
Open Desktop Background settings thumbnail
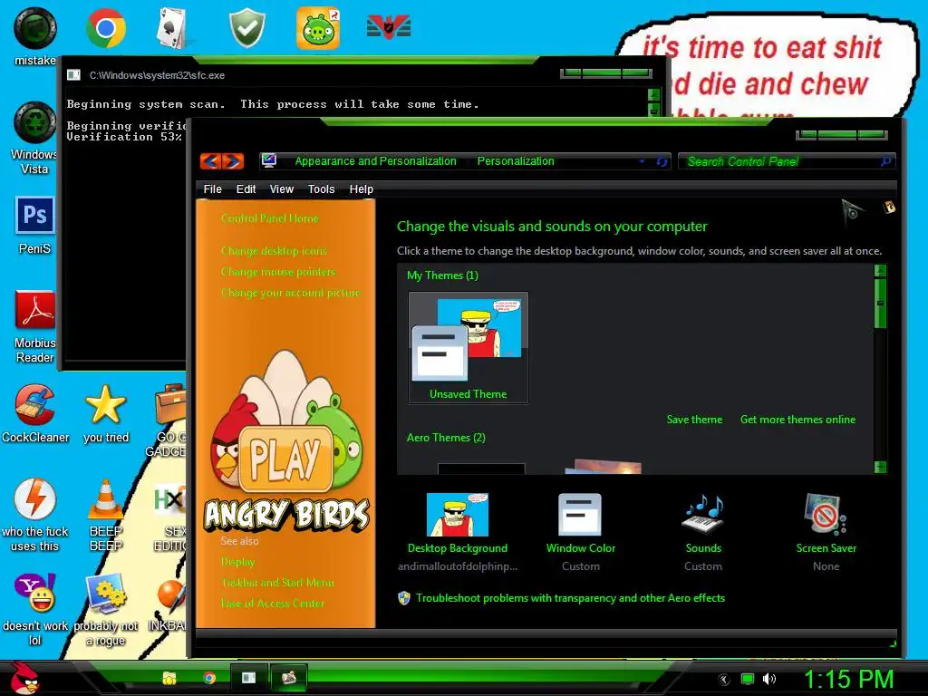point(458,515)
